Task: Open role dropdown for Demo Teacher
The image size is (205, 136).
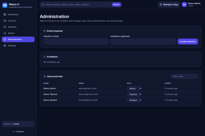Action: pos(134,94)
